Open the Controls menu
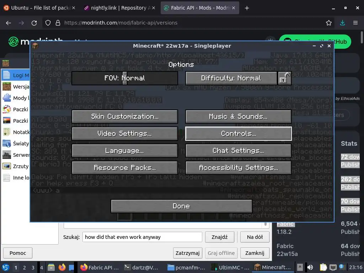The image size is (364, 273). pos(238,134)
